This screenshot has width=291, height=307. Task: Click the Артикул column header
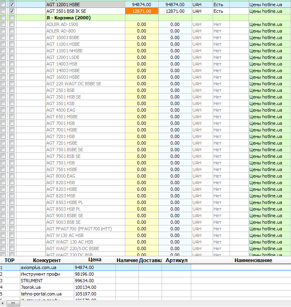coord(176,260)
